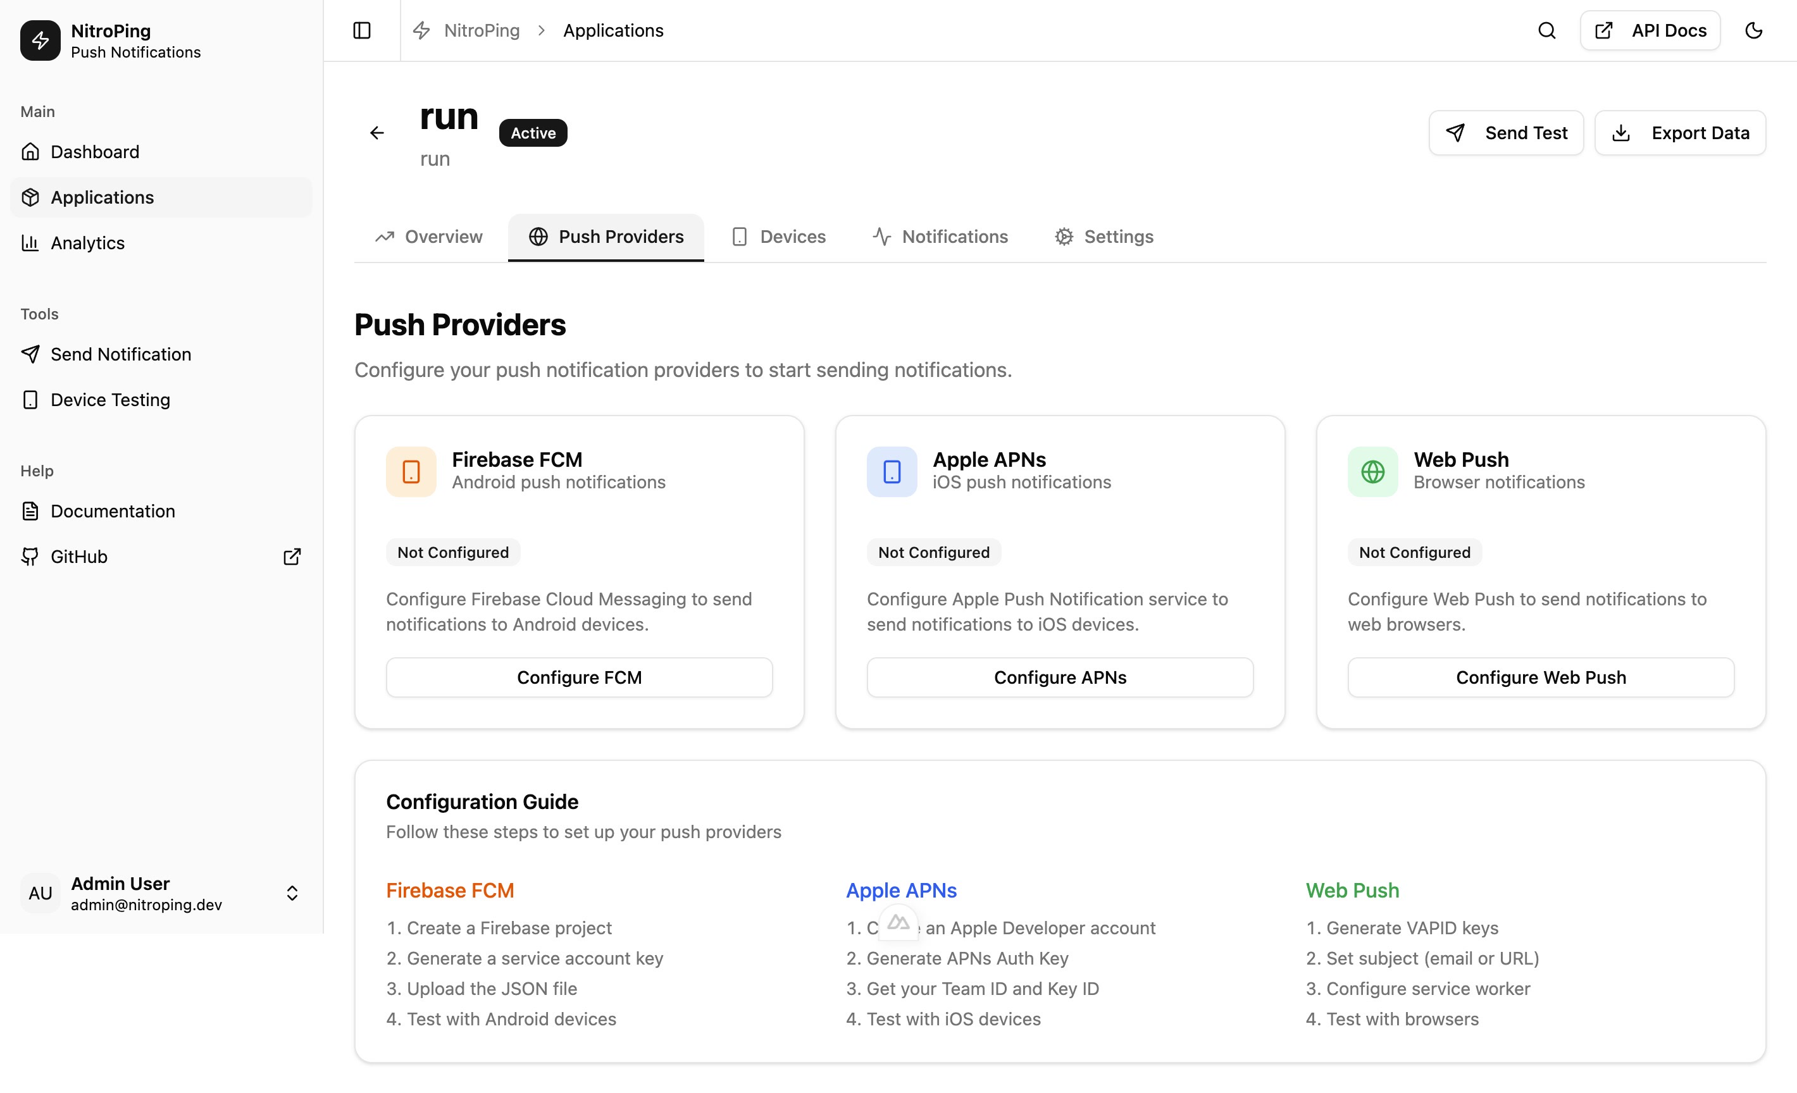Image resolution: width=1797 pixels, height=1093 pixels.
Task: Open Device Testing tool
Action: [161, 400]
